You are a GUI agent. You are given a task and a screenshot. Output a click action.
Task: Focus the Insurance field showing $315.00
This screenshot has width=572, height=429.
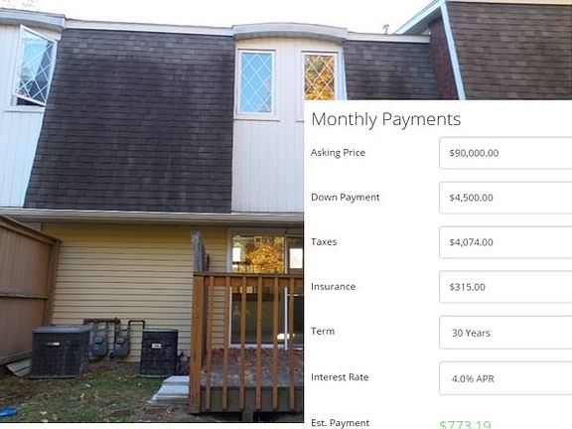pyautogui.click(x=505, y=287)
